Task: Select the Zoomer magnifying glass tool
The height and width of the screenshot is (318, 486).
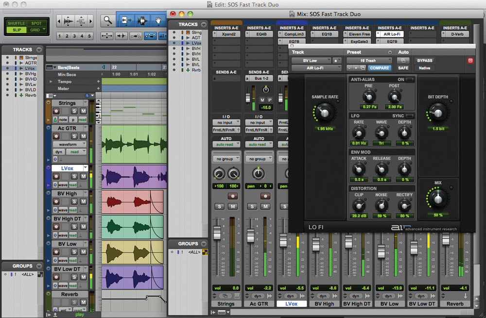Action: click(107, 21)
